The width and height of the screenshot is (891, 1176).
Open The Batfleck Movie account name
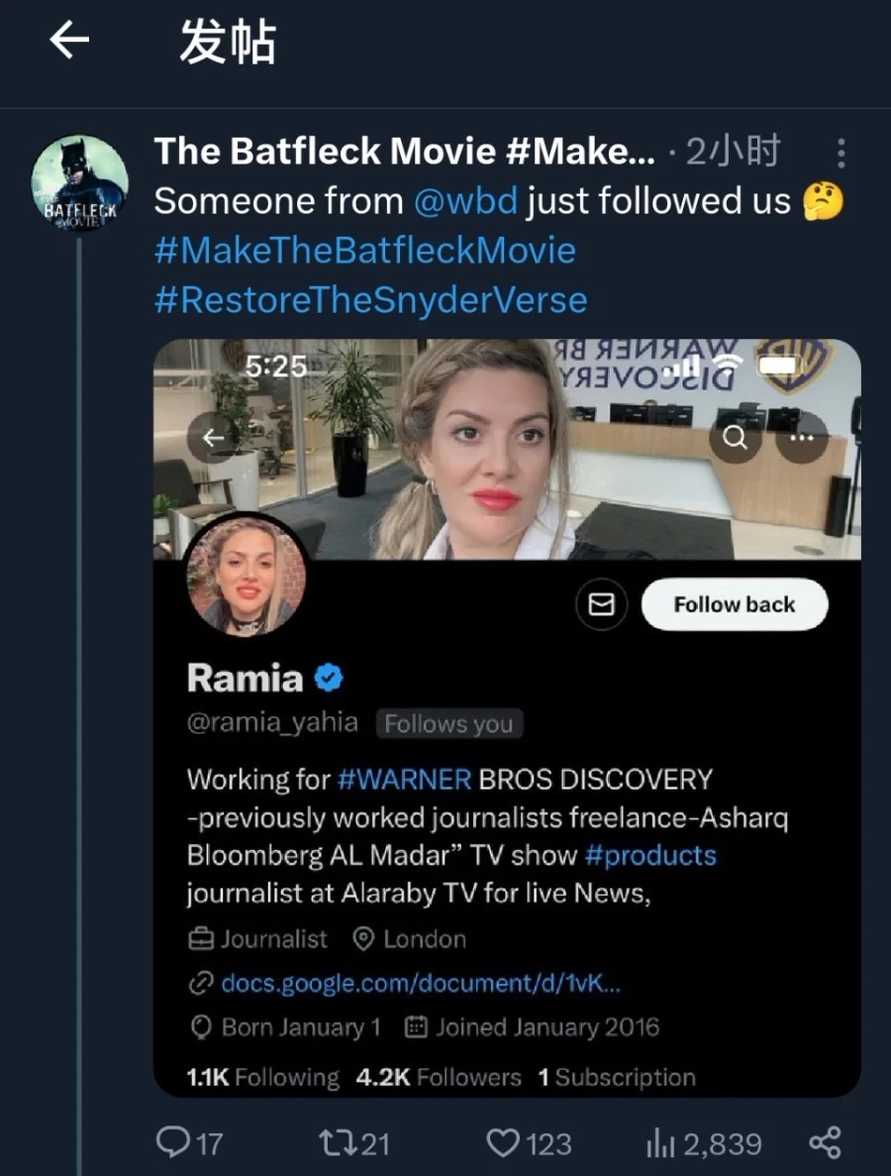pyautogui.click(x=404, y=152)
